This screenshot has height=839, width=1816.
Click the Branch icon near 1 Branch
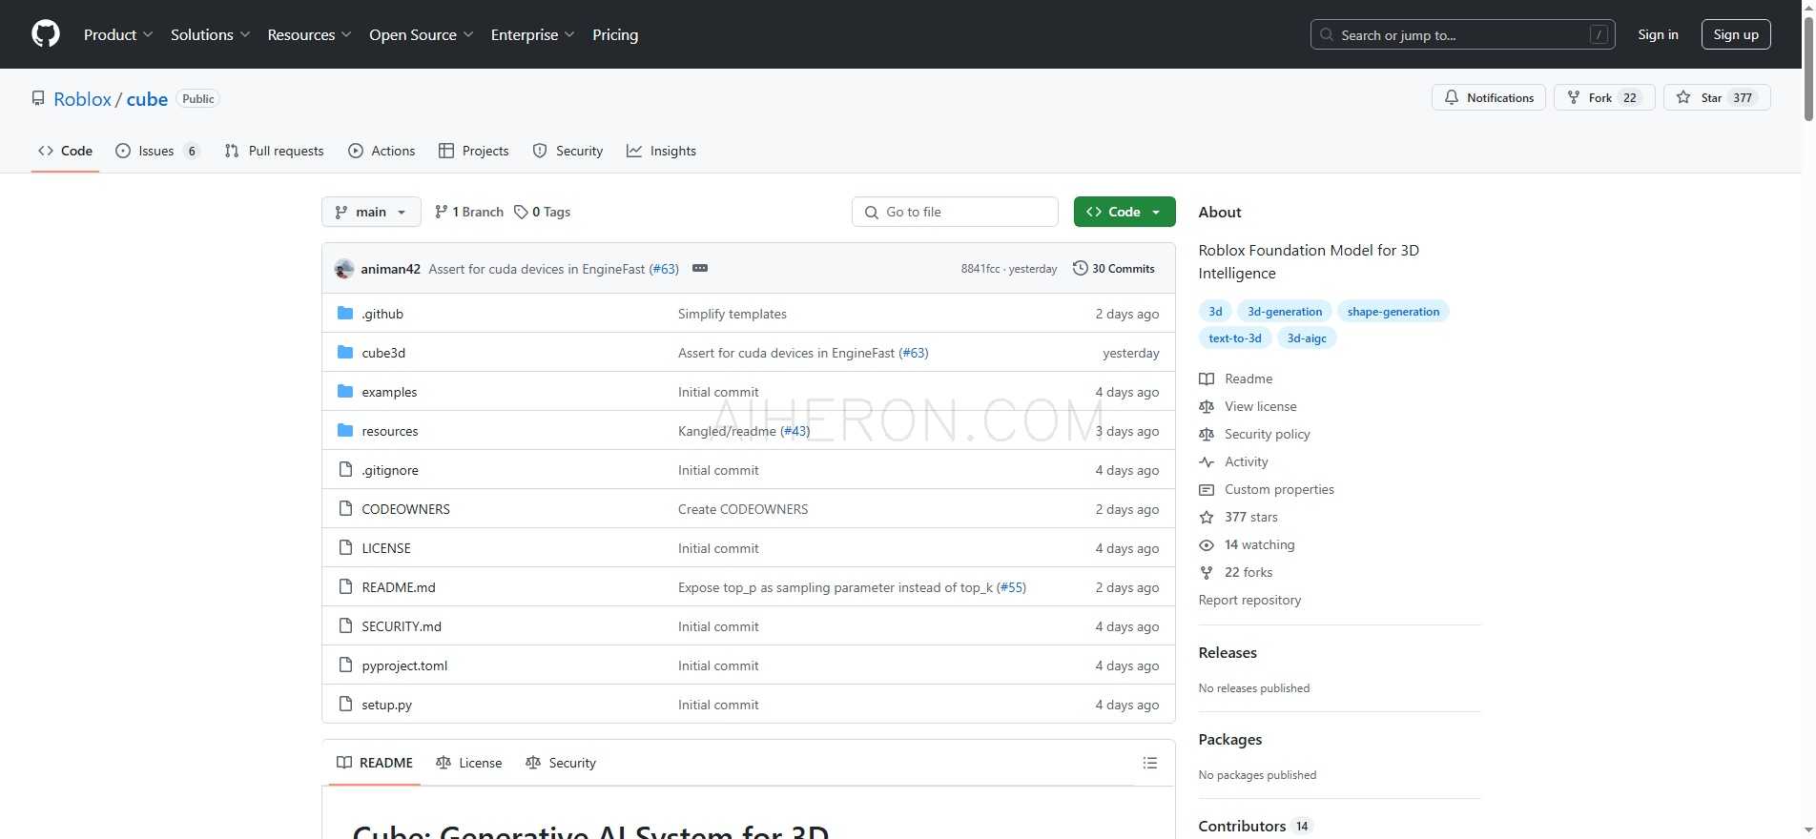pyautogui.click(x=441, y=212)
